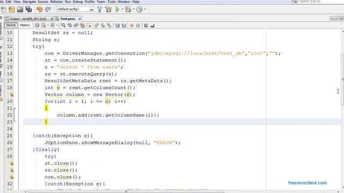Open the Refactor menu
344x193 pixels.
tap(56, 2)
